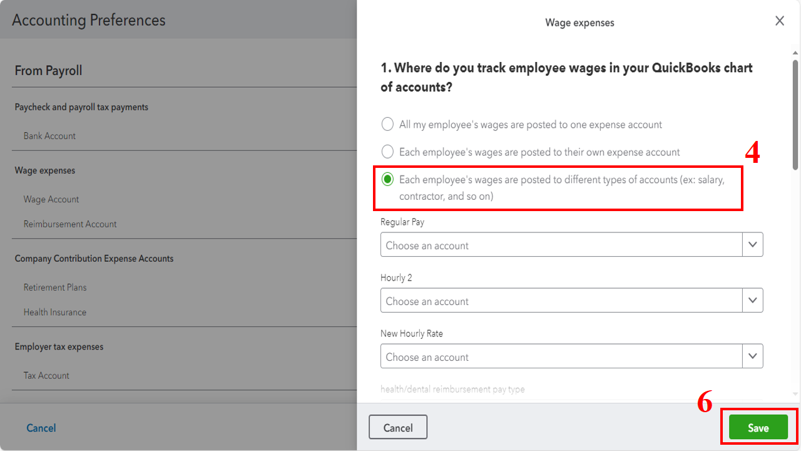Cancel changes in the Wage expenses panel
The width and height of the screenshot is (801, 451).
click(x=398, y=427)
